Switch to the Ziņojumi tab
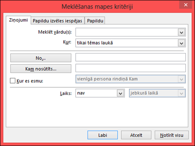Viewport: 195px width, 146px height. pyautogui.click(x=18, y=20)
